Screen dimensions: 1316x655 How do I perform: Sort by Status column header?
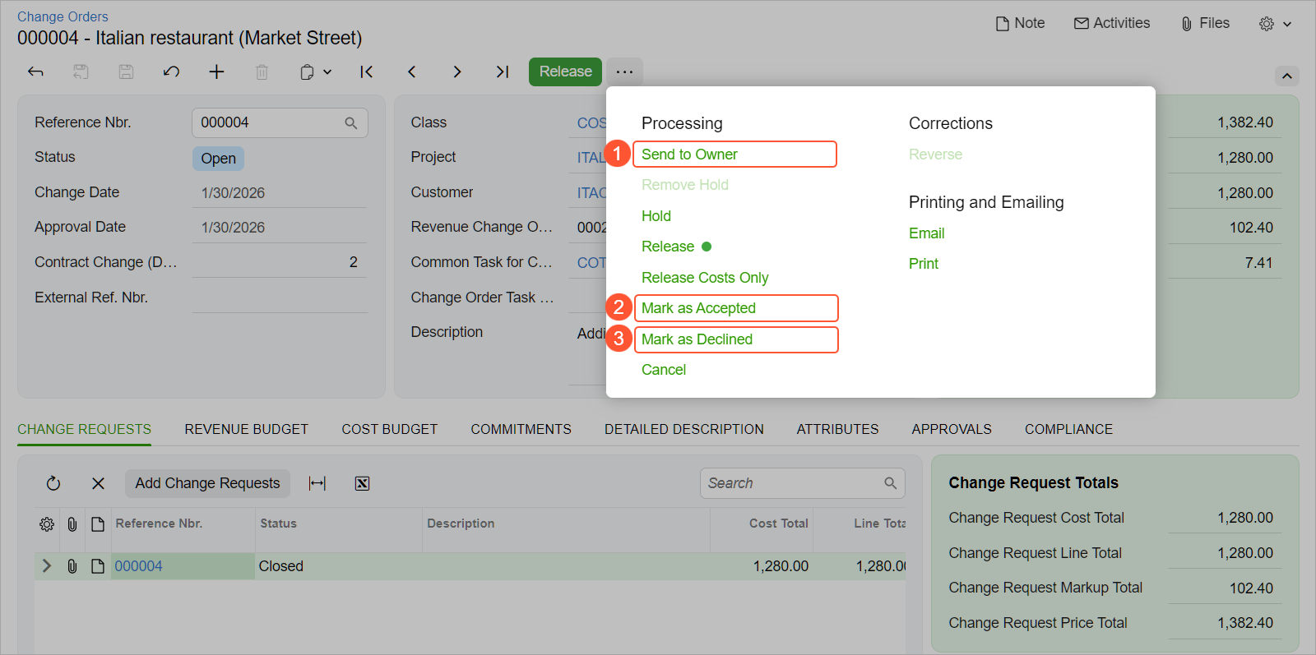(x=278, y=524)
